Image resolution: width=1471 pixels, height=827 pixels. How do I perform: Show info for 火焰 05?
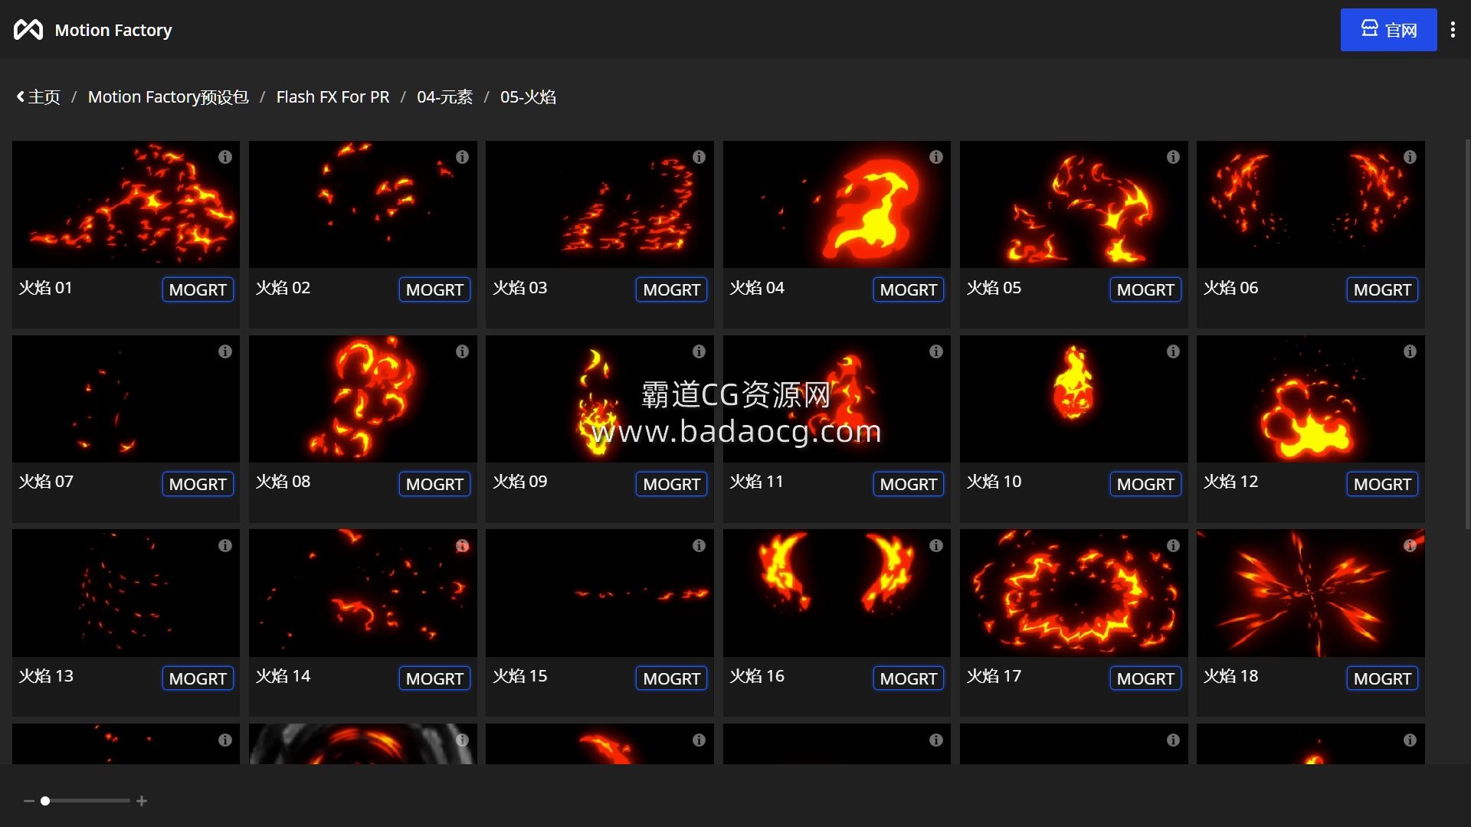1173,157
